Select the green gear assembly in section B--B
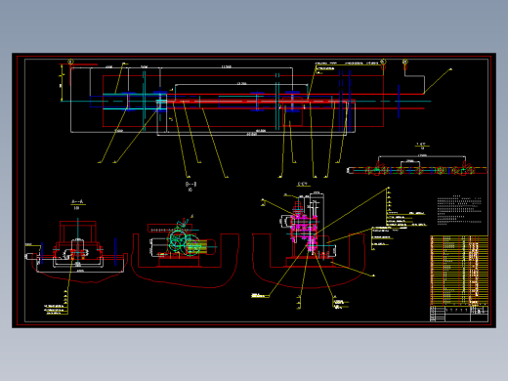This screenshot has width=508, height=381. pyautogui.click(x=185, y=242)
